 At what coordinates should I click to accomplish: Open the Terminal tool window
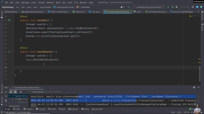click(x=40, y=109)
